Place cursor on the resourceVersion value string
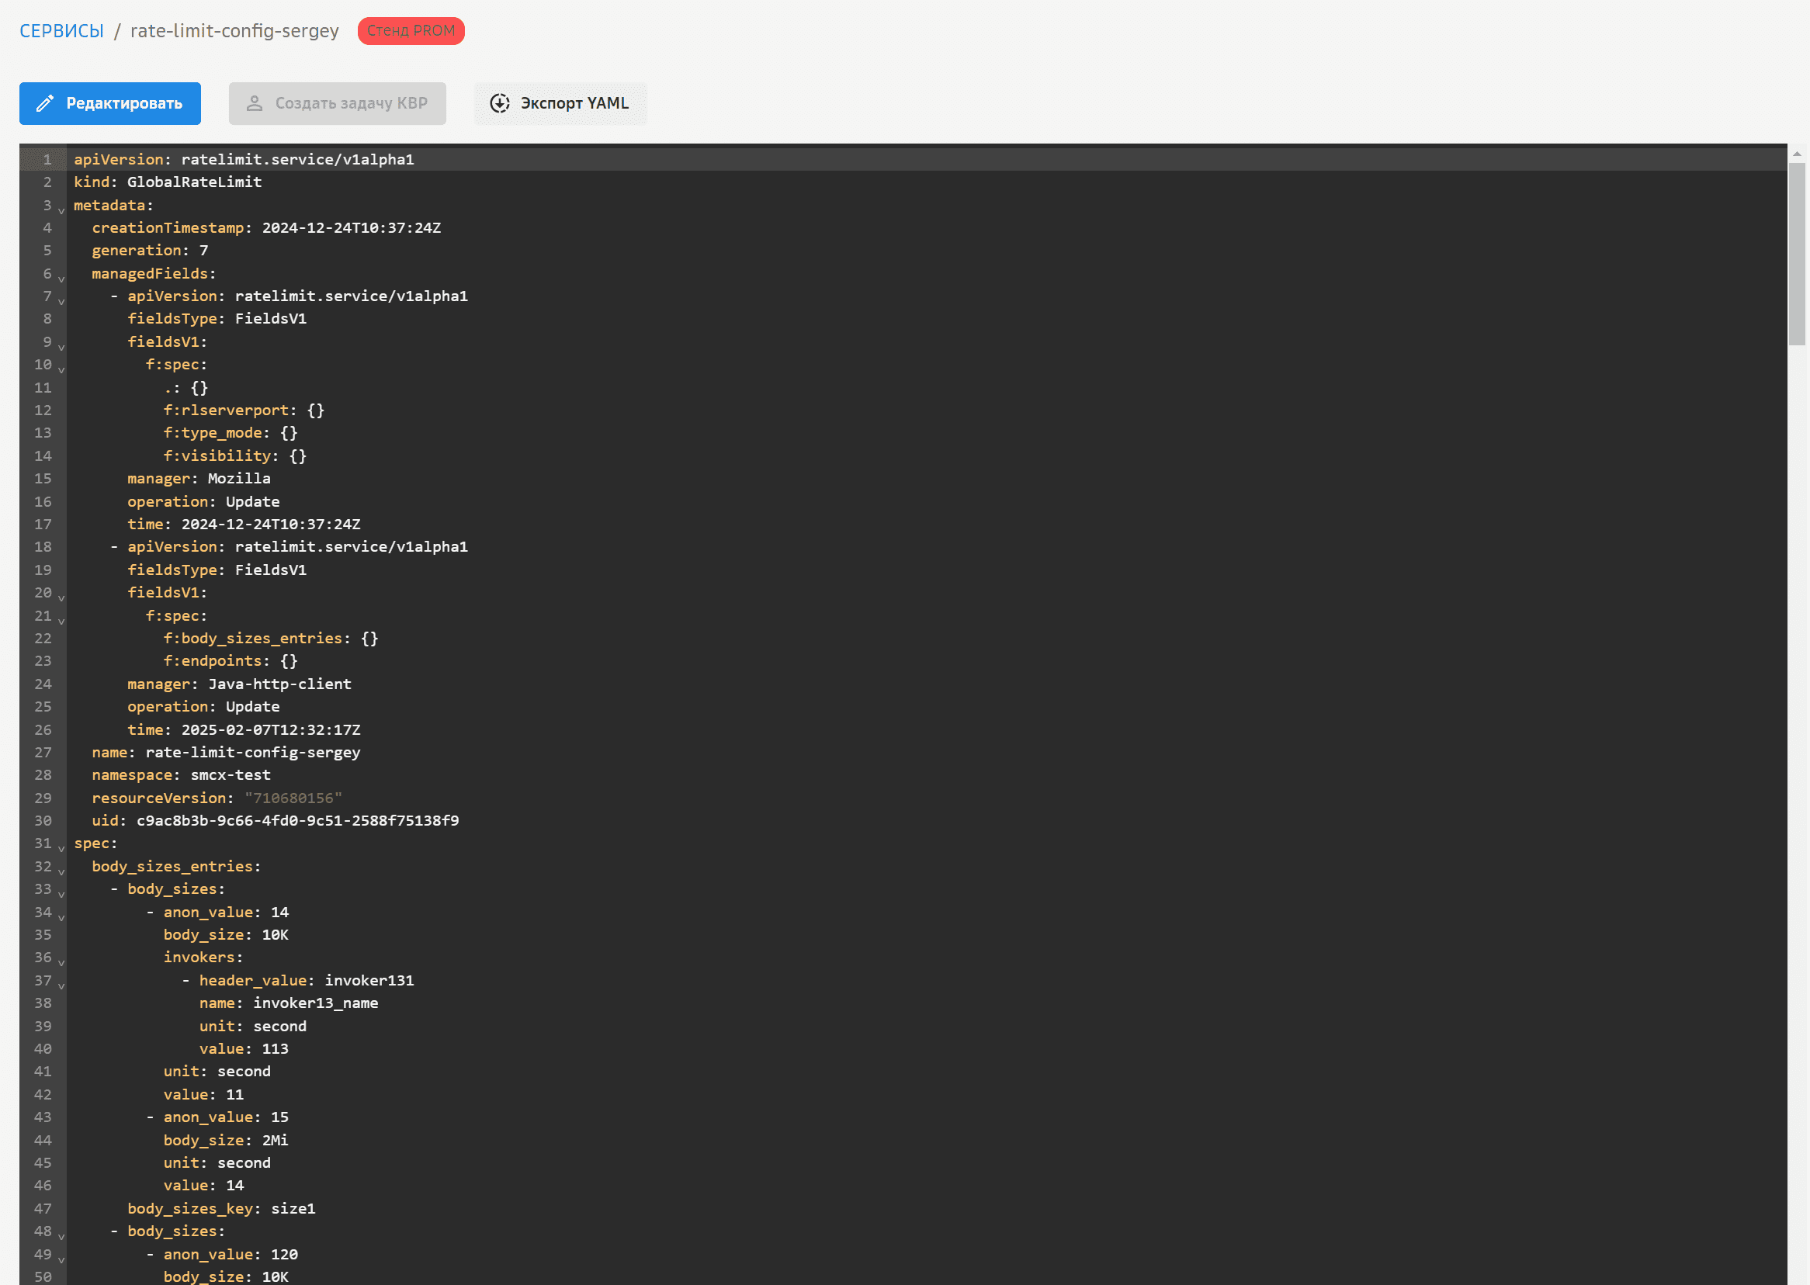1810x1285 pixels. (x=293, y=798)
